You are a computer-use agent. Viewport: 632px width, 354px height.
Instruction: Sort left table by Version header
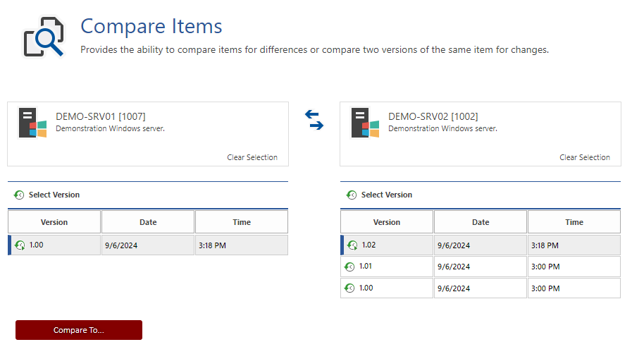coord(54,221)
